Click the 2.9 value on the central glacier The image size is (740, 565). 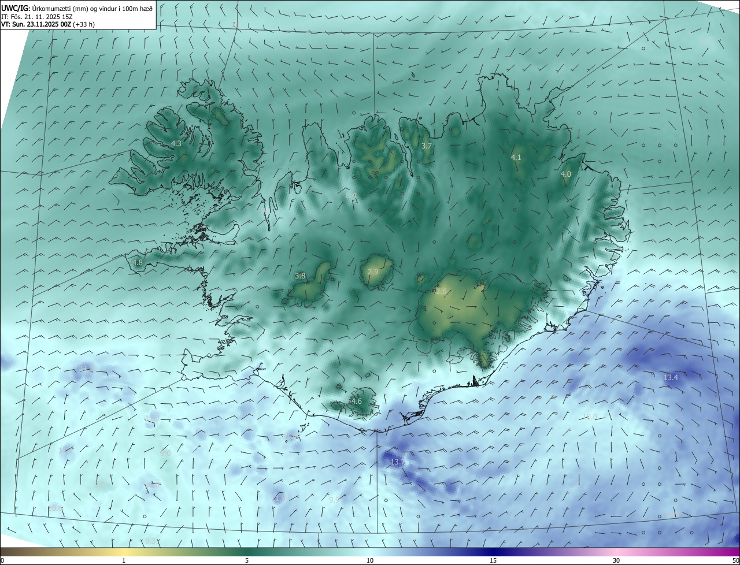tap(373, 272)
